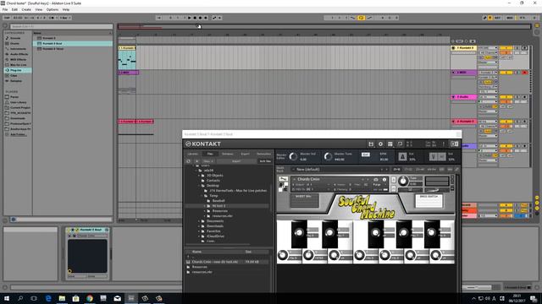
Task: Click Ableton Stop button
Action: (195, 18)
